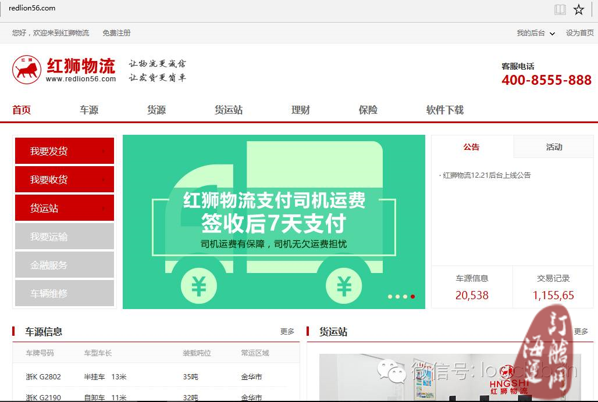
Task: Click the 常运区域 column header
Action: click(x=255, y=353)
